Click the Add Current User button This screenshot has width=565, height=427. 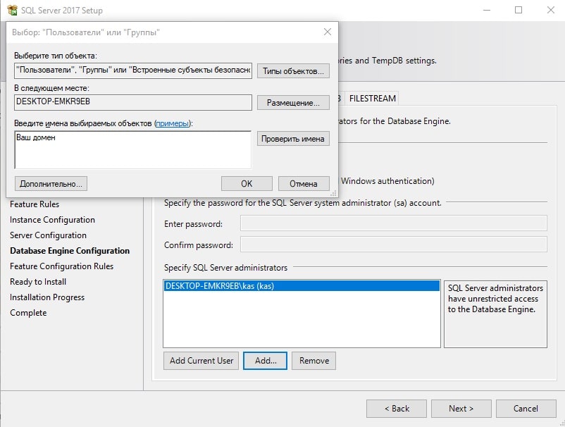tap(201, 361)
